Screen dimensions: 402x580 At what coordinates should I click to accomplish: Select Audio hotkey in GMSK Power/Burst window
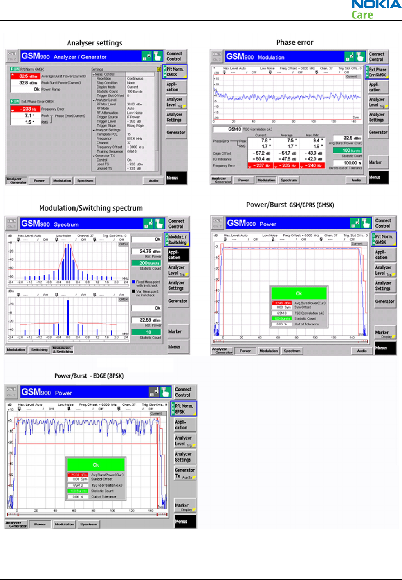tap(362, 351)
